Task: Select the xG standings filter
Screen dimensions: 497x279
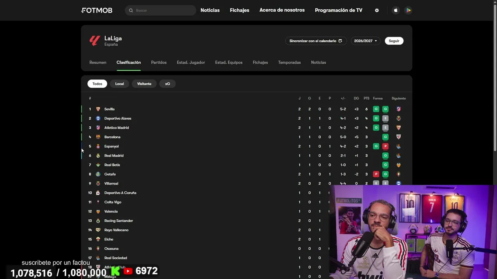Action: coord(167,84)
